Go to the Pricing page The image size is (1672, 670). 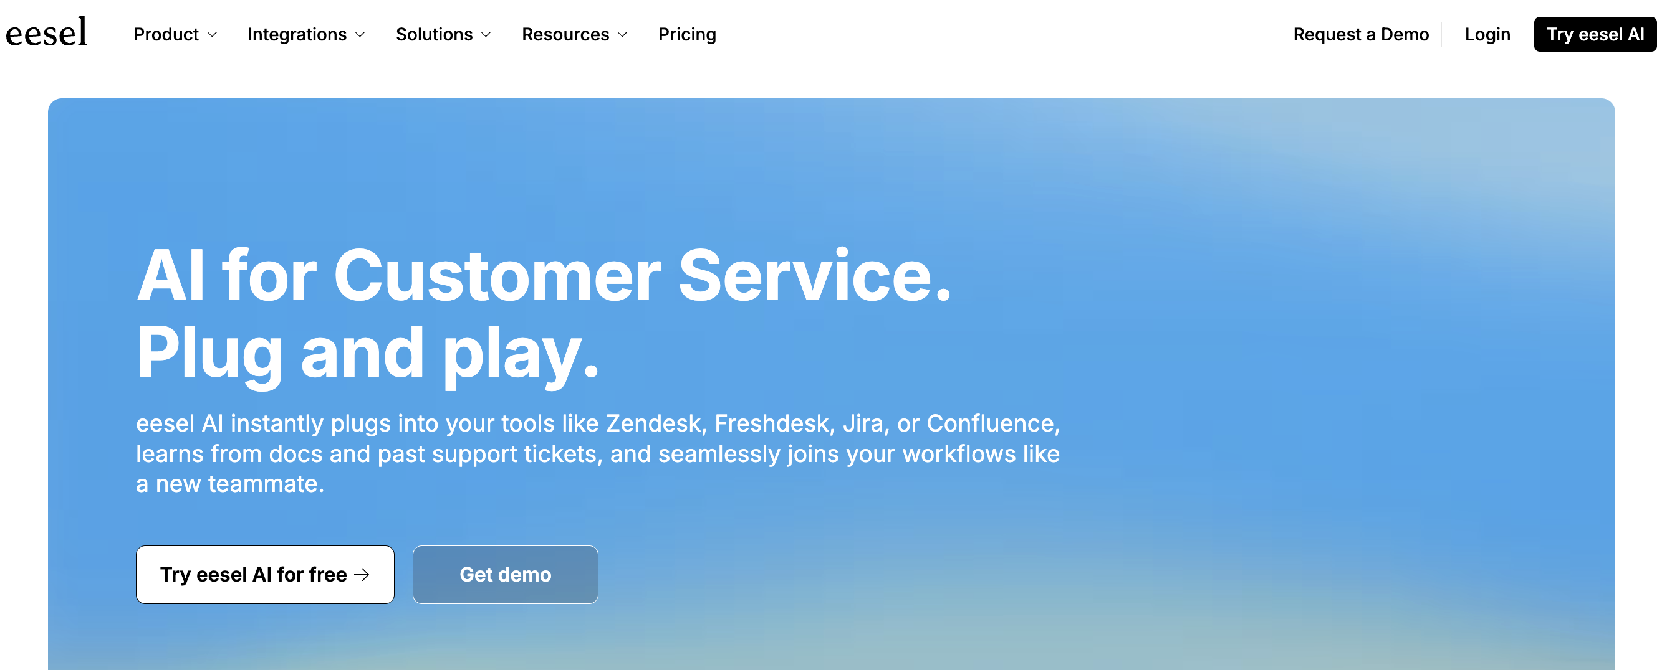pyautogui.click(x=687, y=34)
